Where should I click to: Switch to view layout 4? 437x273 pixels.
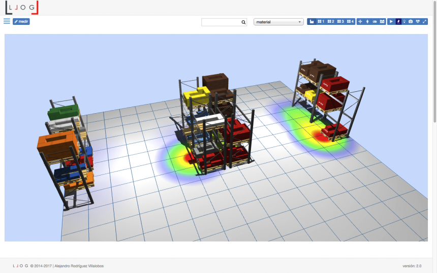pyautogui.click(x=350, y=22)
